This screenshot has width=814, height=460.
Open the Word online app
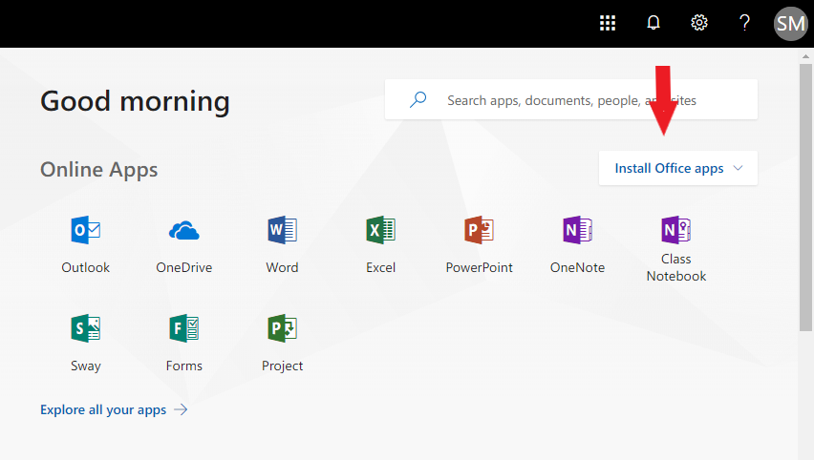tap(282, 231)
